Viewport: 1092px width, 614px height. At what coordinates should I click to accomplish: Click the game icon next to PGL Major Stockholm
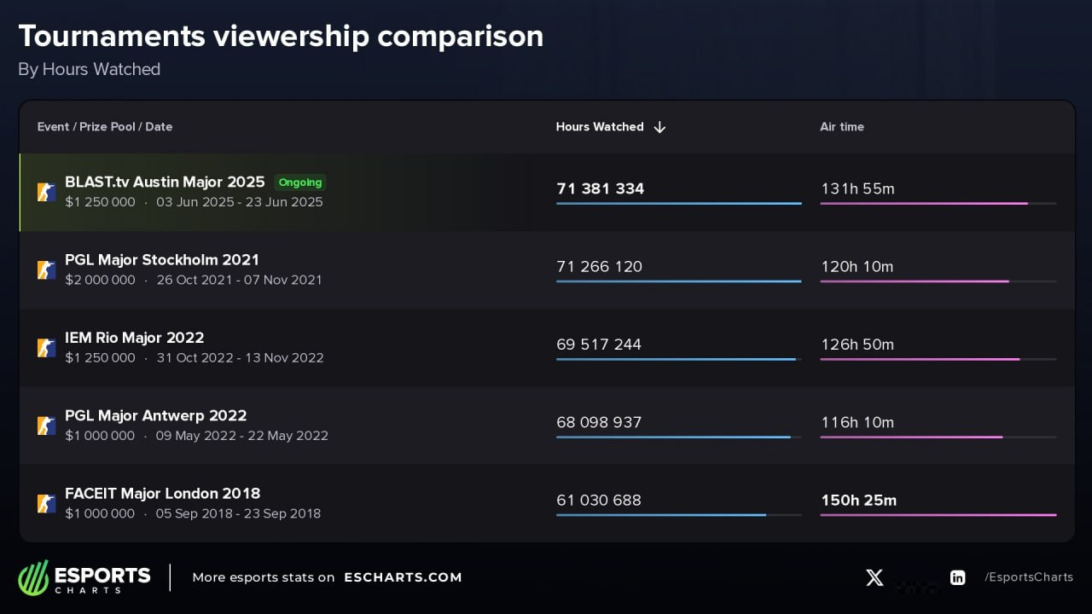point(46,269)
